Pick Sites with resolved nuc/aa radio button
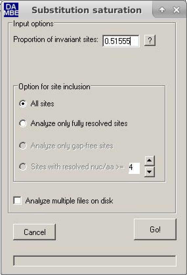The height and width of the screenshot is (275, 187). coord(23,167)
